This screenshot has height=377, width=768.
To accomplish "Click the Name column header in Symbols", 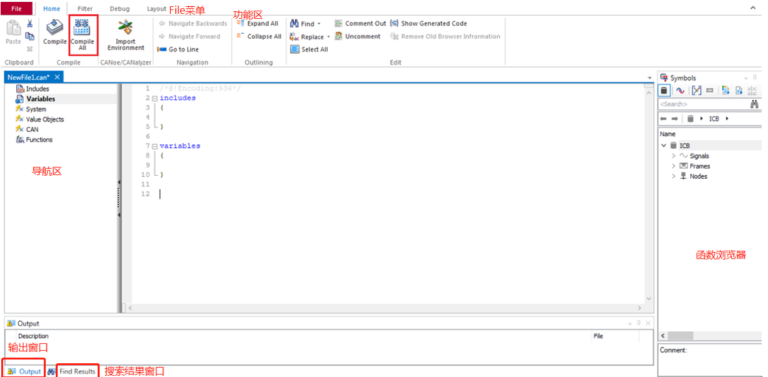I will [x=668, y=134].
